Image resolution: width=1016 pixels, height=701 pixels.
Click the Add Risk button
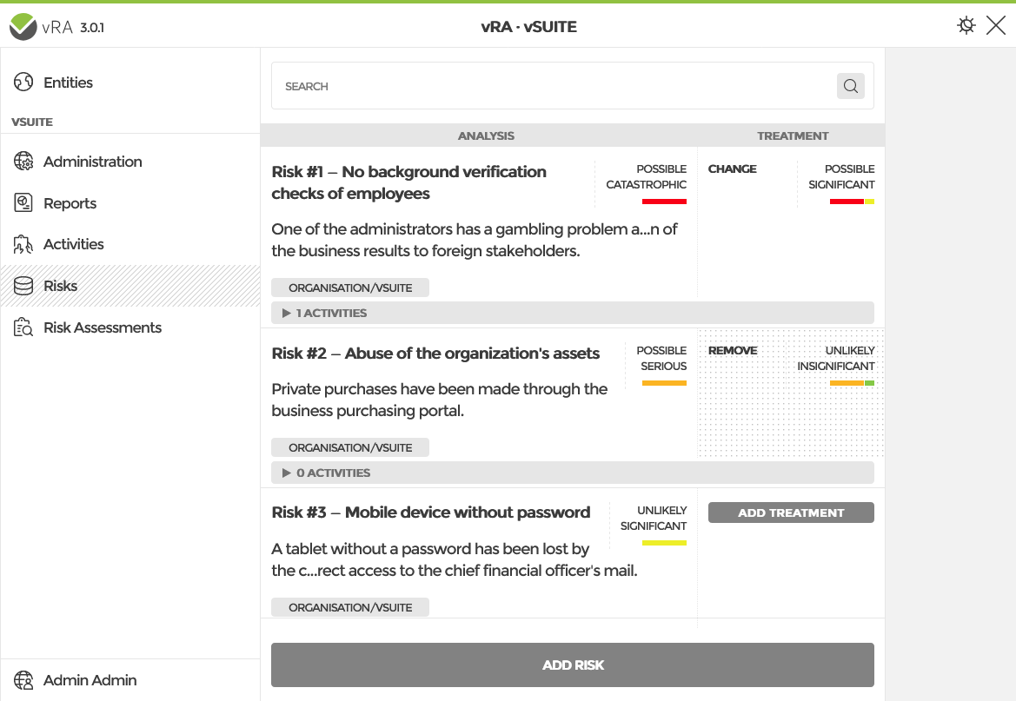tap(572, 665)
